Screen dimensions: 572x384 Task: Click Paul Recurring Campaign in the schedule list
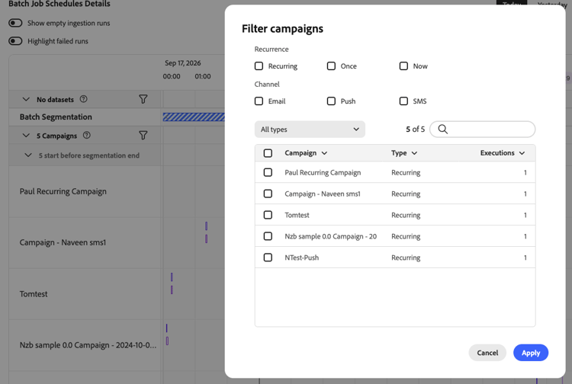(x=63, y=191)
